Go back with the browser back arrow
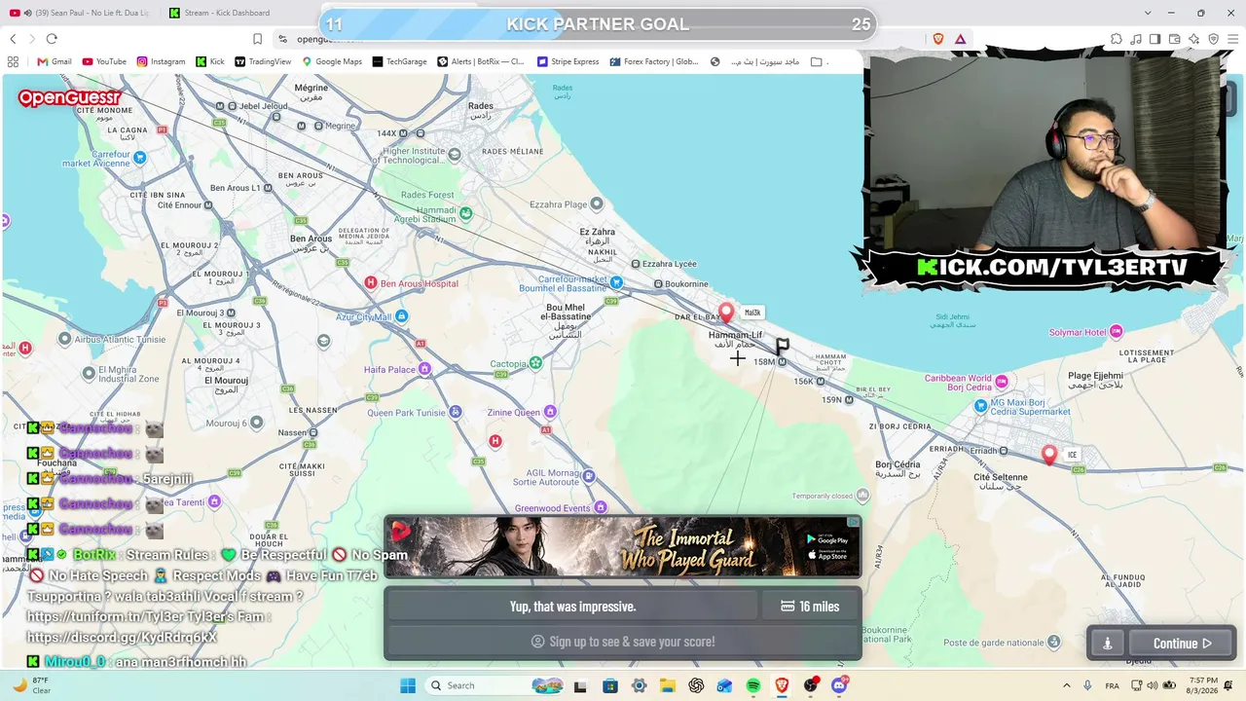The image size is (1246, 701). pyautogui.click(x=13, y=39)
